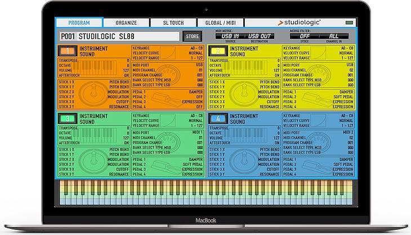Select USB OUT merge destination
Image resolution: width=411 pixels, height=235 pixels.
pyautogui.click(x=259, y=36)
